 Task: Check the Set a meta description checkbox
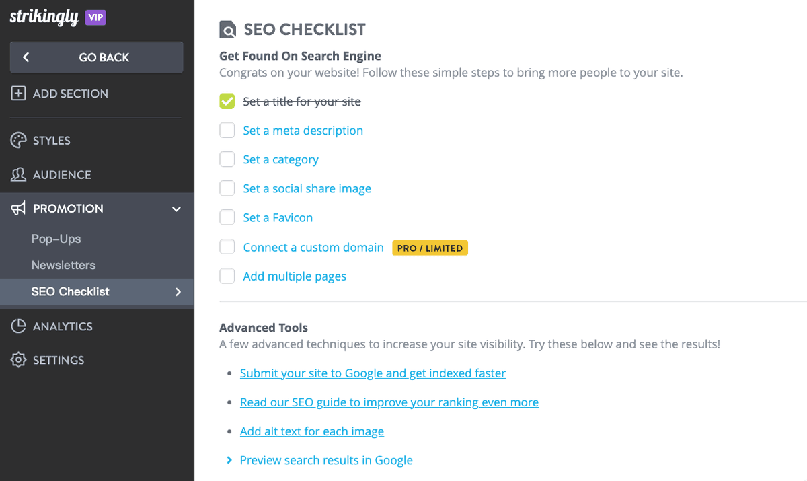(227, 130)
